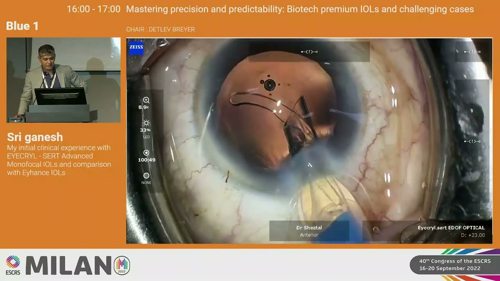Click the Eyecryl sert EDOF OPTICAL label
500x281 pixels.
451,228
